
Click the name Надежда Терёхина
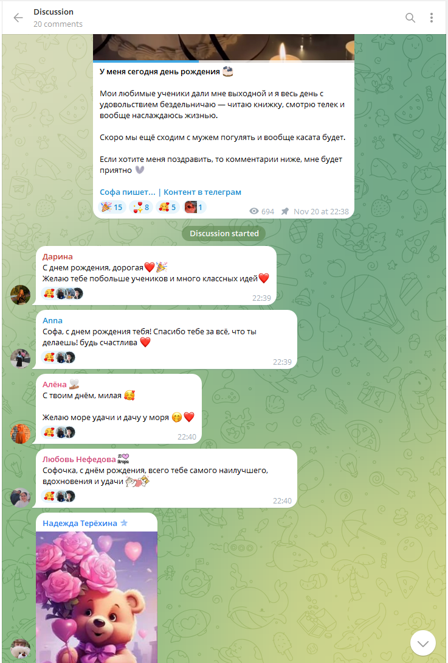(x=80, y=523)
